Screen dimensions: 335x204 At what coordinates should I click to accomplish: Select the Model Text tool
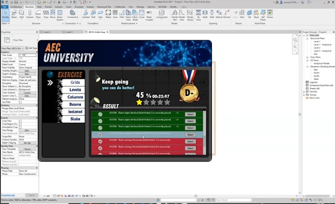(175, 15)
